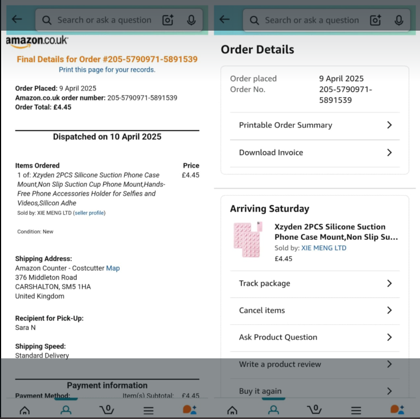Go to Home on the Final Details screen
The width and height of the screenshot is (420, 419).
25,410
